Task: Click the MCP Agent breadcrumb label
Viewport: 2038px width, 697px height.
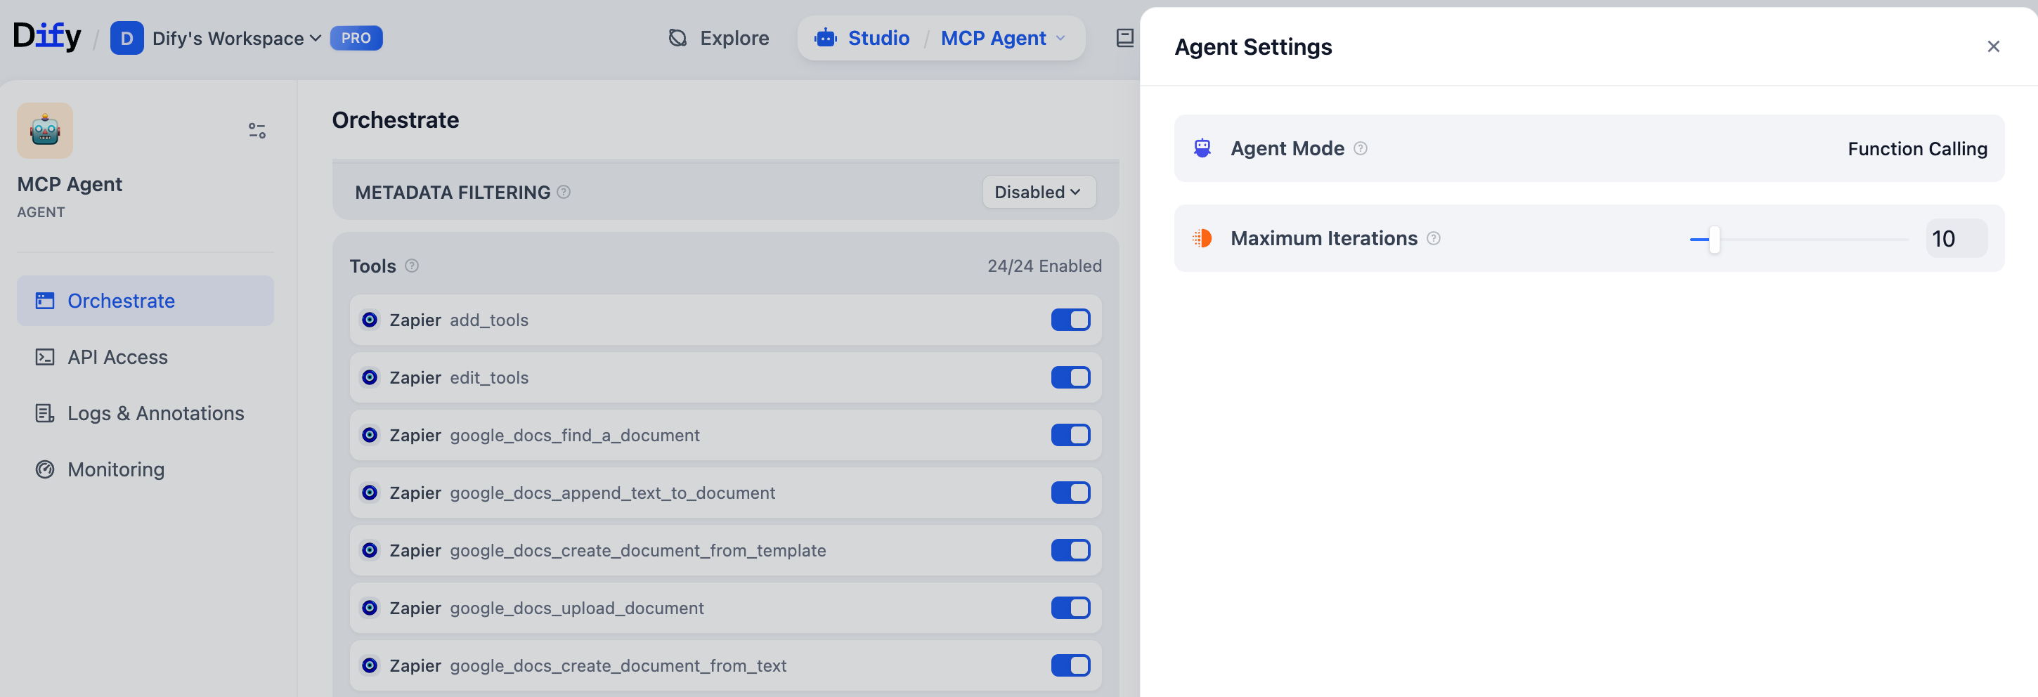Action: (993, 38)
